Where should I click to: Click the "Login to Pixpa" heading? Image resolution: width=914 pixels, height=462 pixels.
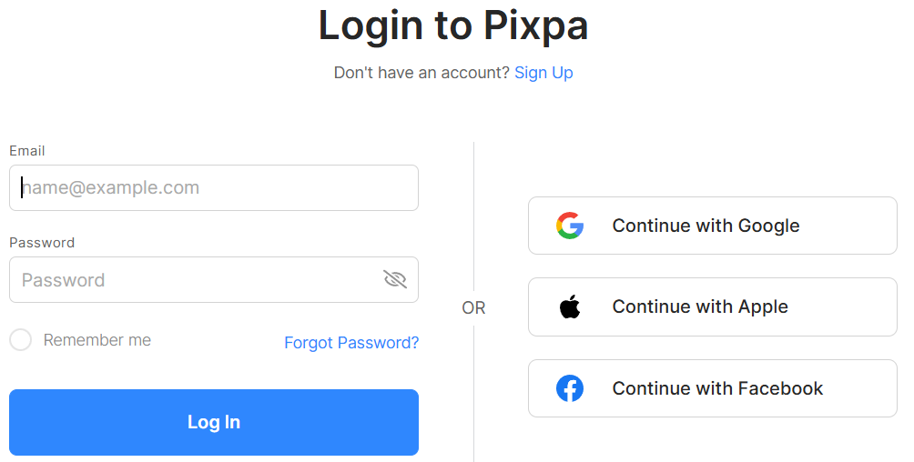[x=453, y=25]
